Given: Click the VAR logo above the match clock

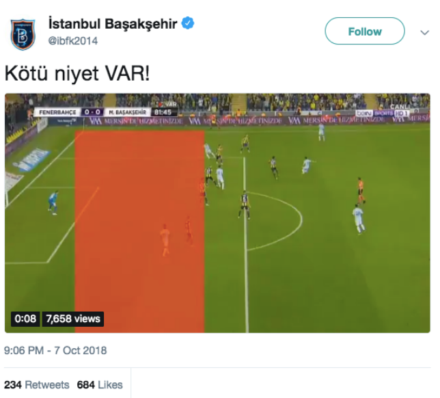Looking at the screenshot, I should point(167,104).
